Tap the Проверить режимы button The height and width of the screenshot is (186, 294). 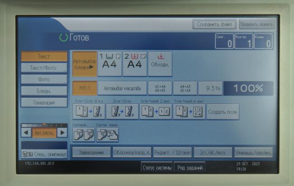coord(257,24)
